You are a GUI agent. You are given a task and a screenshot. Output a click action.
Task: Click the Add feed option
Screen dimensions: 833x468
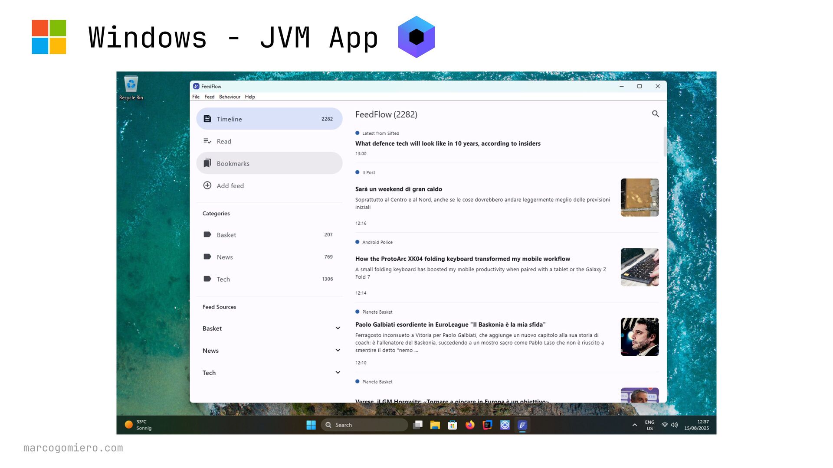point(269,185)
